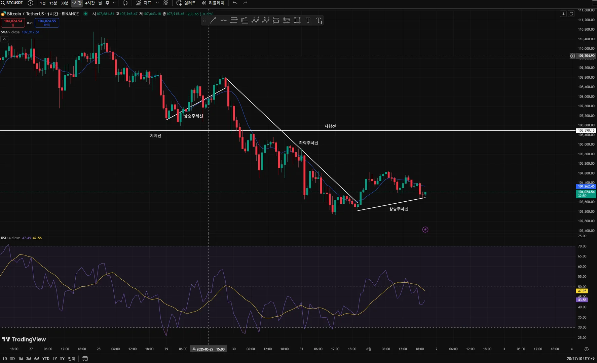Click the blue SMA price label 104,262.46

pyautogui.click(x=586, y=186)
